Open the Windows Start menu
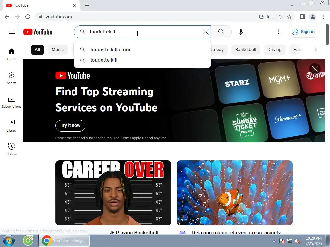The height and width of the screenshot is (247, 330). 9,241
